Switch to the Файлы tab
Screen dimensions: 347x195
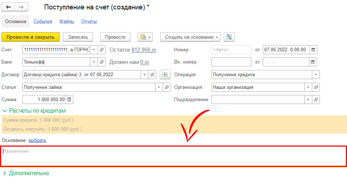click(x=67, y=22)
